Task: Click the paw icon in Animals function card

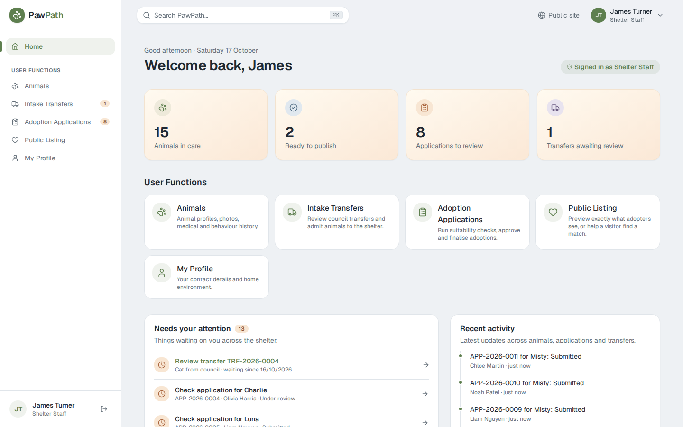Action: click(x=162, y=212)
